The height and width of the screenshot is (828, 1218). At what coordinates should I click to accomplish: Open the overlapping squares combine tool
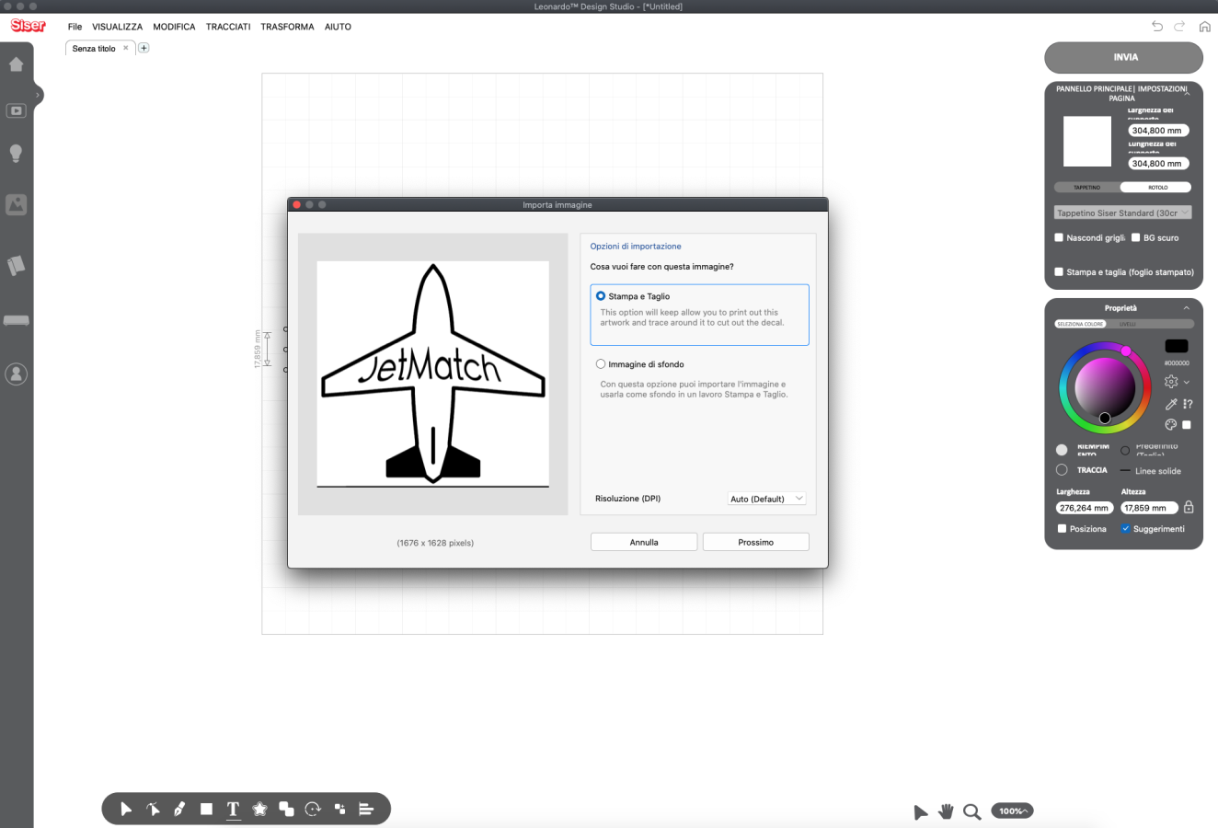point(286,810)
